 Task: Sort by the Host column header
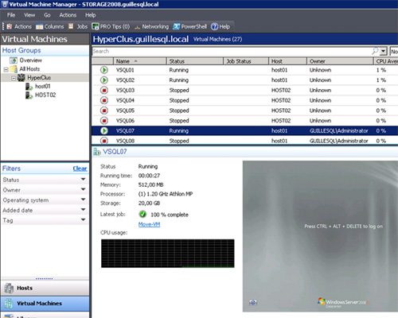287,61
